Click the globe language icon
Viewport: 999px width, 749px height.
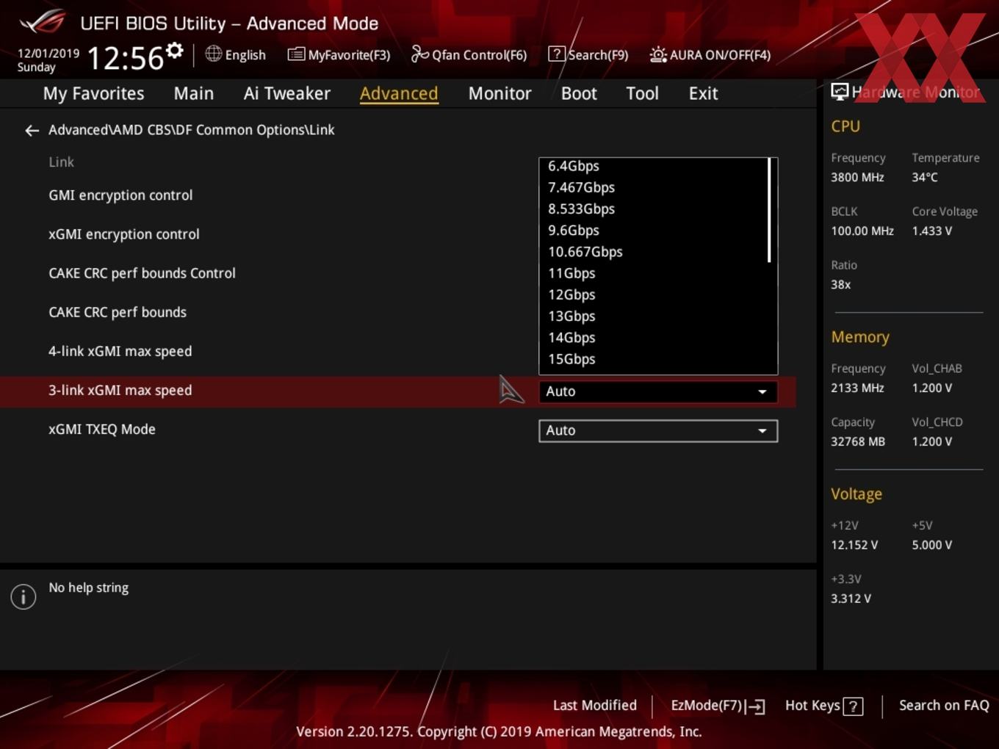[x=213, y=54]
